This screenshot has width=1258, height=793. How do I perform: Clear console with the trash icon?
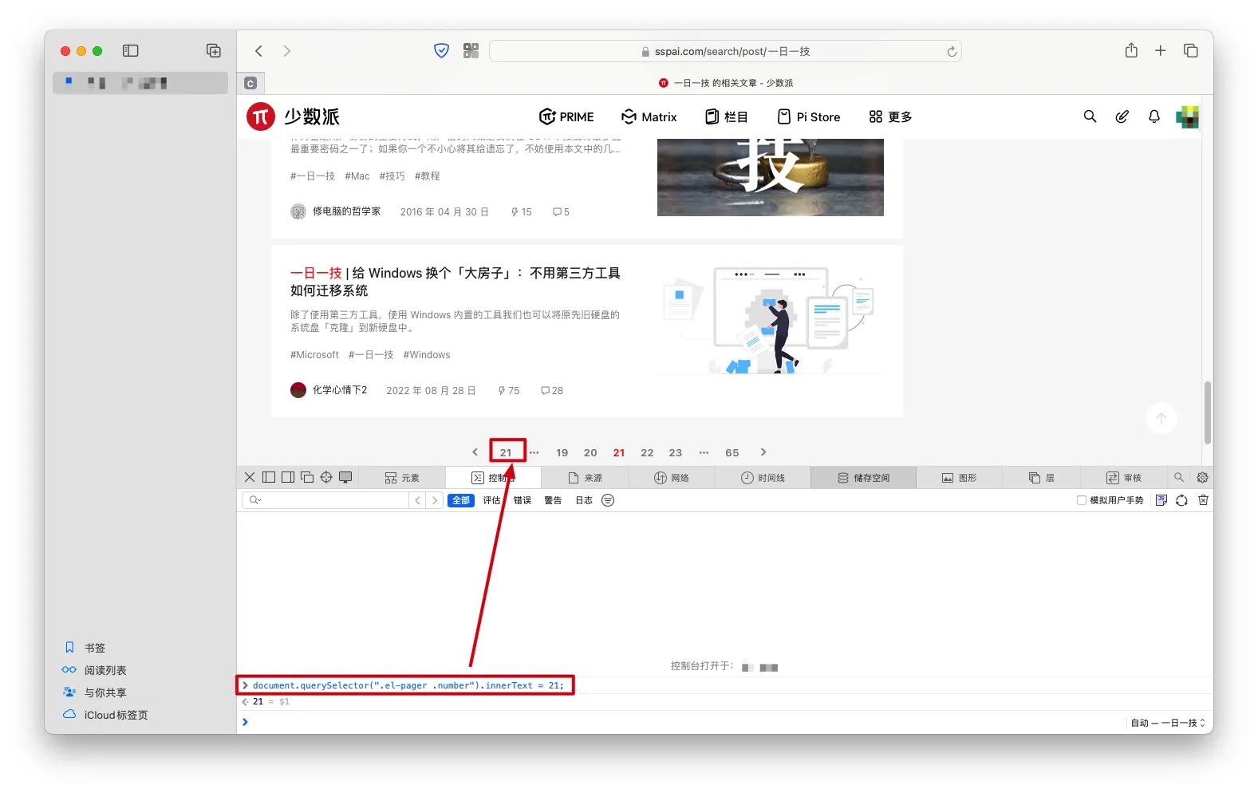tap(1203, 500)
